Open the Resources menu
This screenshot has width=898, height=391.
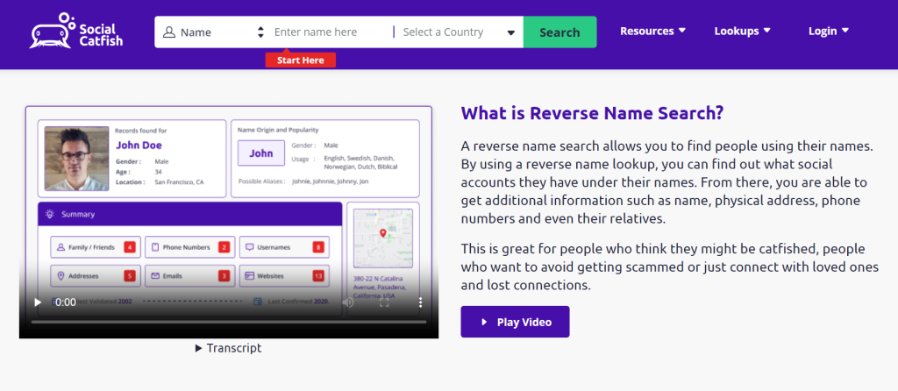(x=652, y=31)
